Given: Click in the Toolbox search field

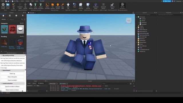Looking at the screenshot, I should click(15, 19).
